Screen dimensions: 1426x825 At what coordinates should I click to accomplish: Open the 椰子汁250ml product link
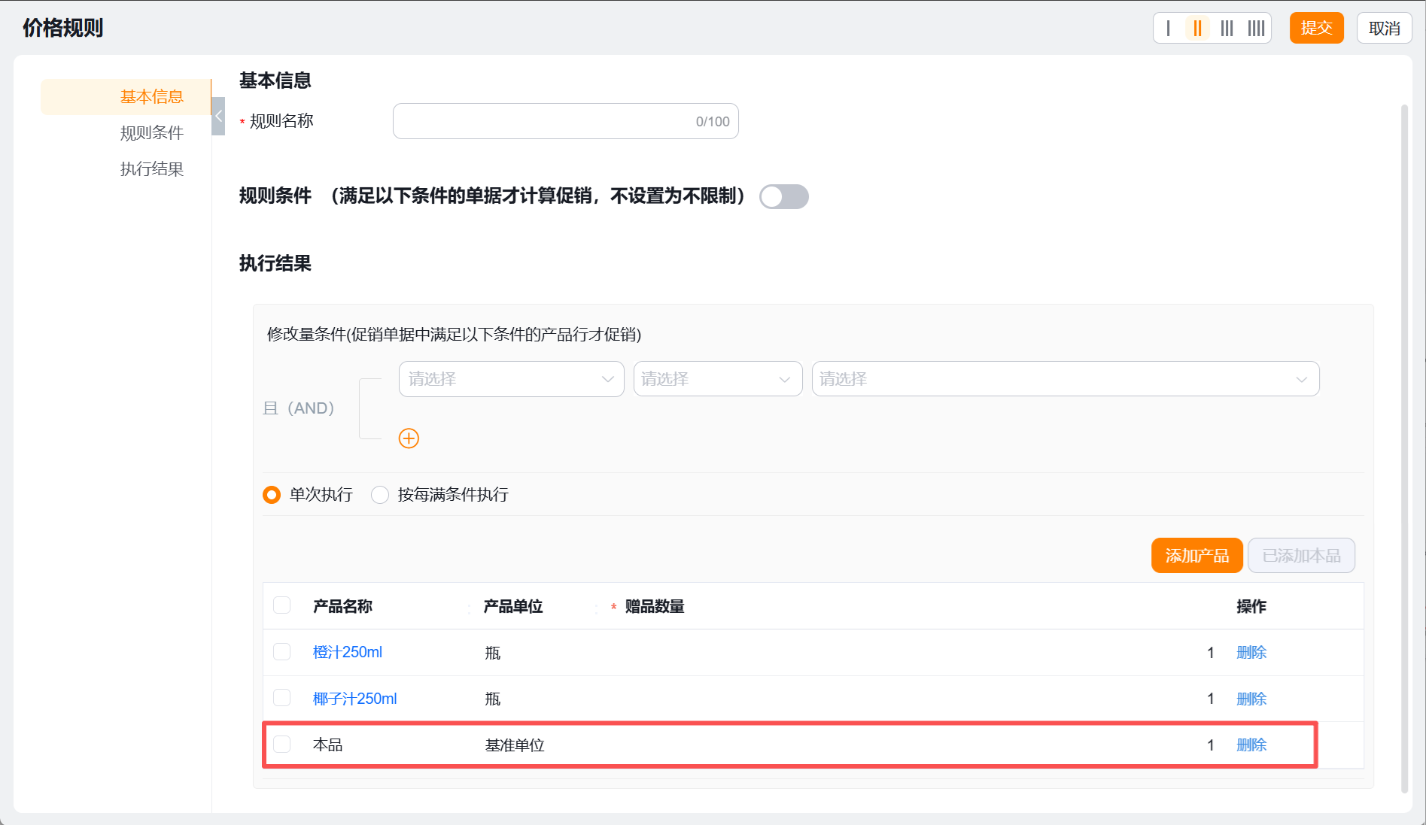pos(355,699)
